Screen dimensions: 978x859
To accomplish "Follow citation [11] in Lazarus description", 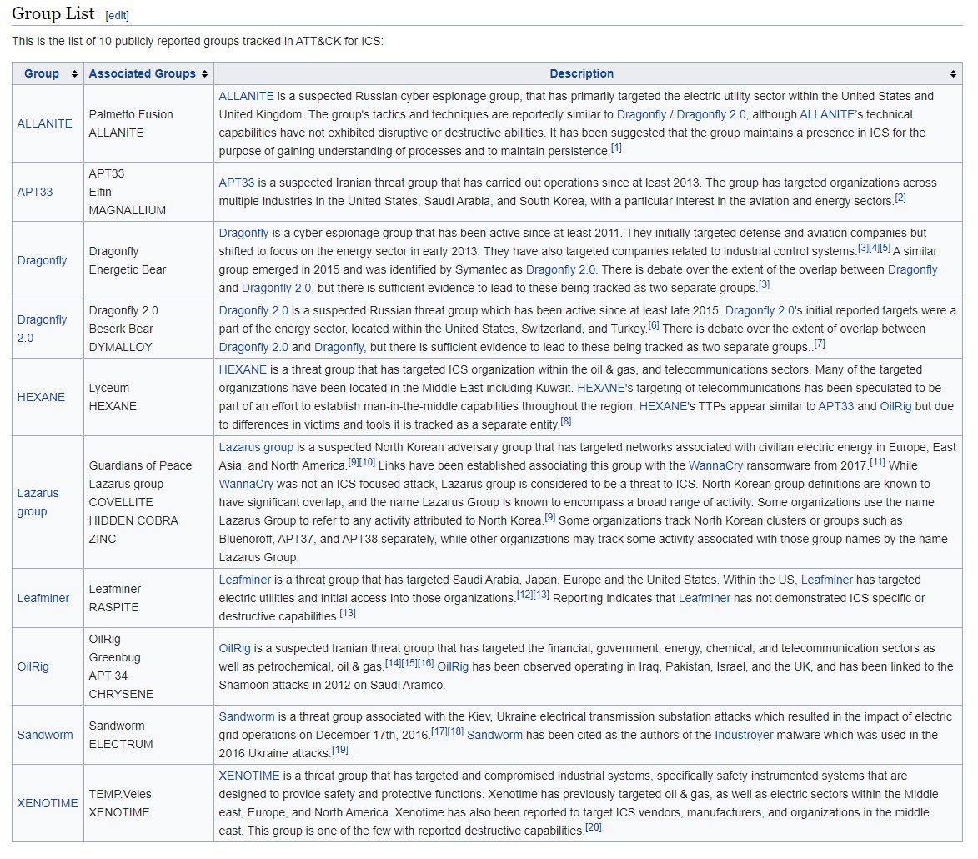I will (878, 462).
